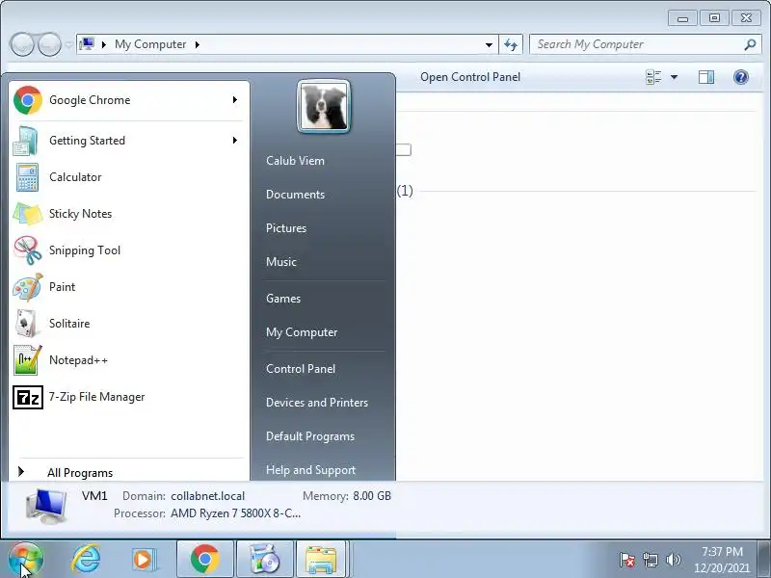The height and width of the screenshot is (578, 771).
Task: Click Open Control Panel in the Explorer toolbar
Action: coord(470,77)
